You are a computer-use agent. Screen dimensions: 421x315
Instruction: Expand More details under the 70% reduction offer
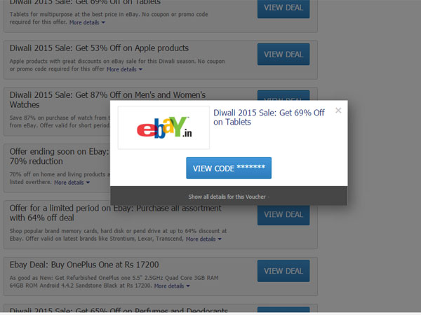72,183
